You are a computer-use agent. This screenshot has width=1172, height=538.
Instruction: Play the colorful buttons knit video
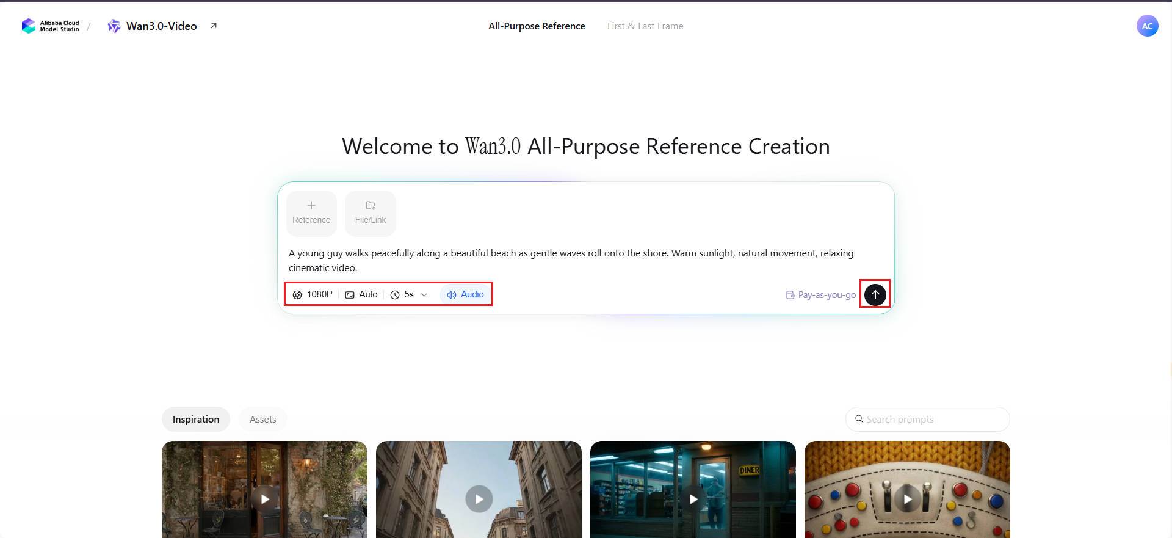pos(907,499)
